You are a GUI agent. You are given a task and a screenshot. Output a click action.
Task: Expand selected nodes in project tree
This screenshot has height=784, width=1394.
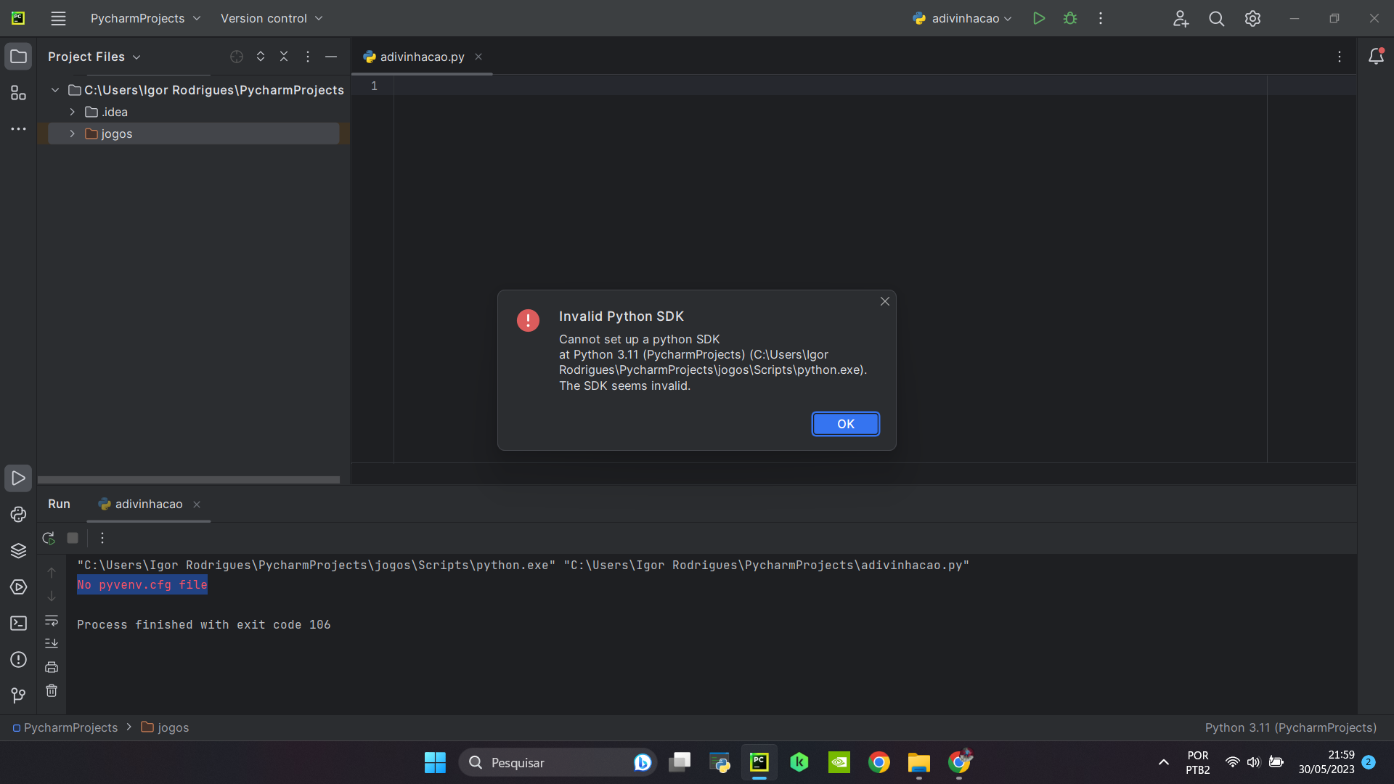(261, 57)
